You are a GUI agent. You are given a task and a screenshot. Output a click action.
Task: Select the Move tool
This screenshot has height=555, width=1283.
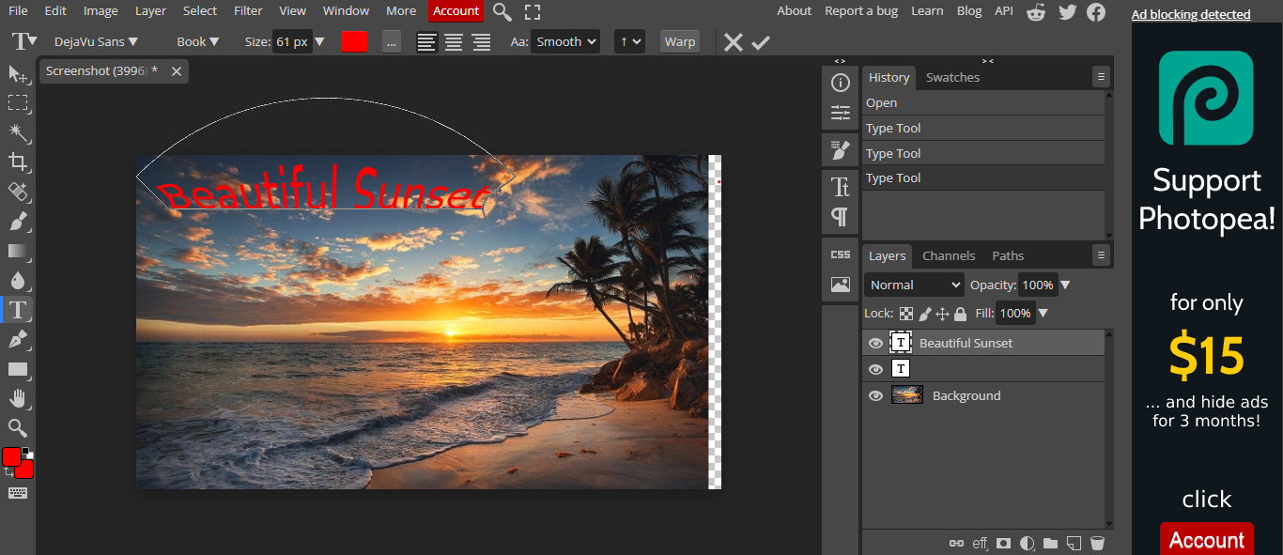point(19,74)
